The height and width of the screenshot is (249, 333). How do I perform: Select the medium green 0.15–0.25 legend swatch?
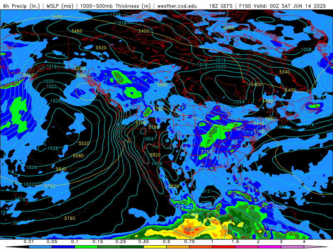(109, 247)
